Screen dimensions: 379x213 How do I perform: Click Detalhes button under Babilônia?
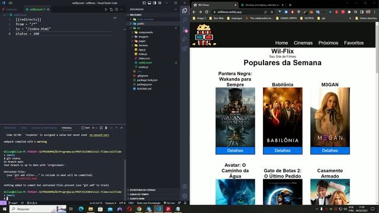coord(282,150)
